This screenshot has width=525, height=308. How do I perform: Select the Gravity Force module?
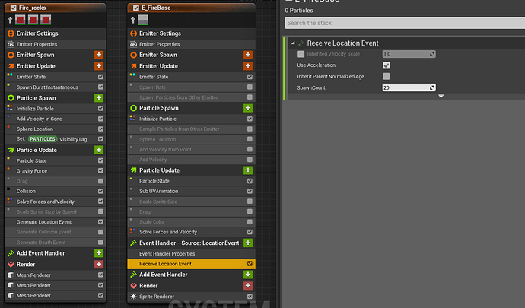tap(56, 171)
